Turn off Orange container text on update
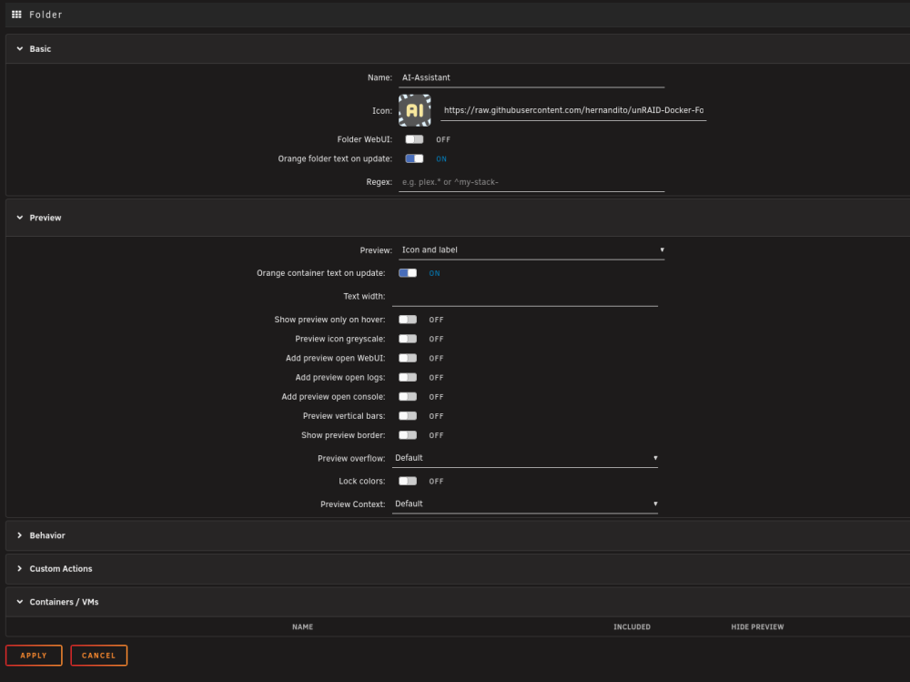Viewport: 910px width, 682px height. click(x=408, y=273)
